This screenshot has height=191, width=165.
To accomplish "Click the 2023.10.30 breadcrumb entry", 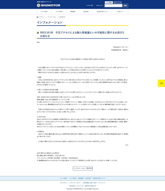I will [62, 17].
